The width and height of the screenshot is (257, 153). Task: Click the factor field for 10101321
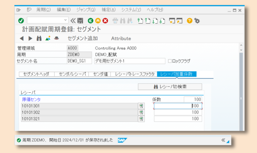coord(178,119)
